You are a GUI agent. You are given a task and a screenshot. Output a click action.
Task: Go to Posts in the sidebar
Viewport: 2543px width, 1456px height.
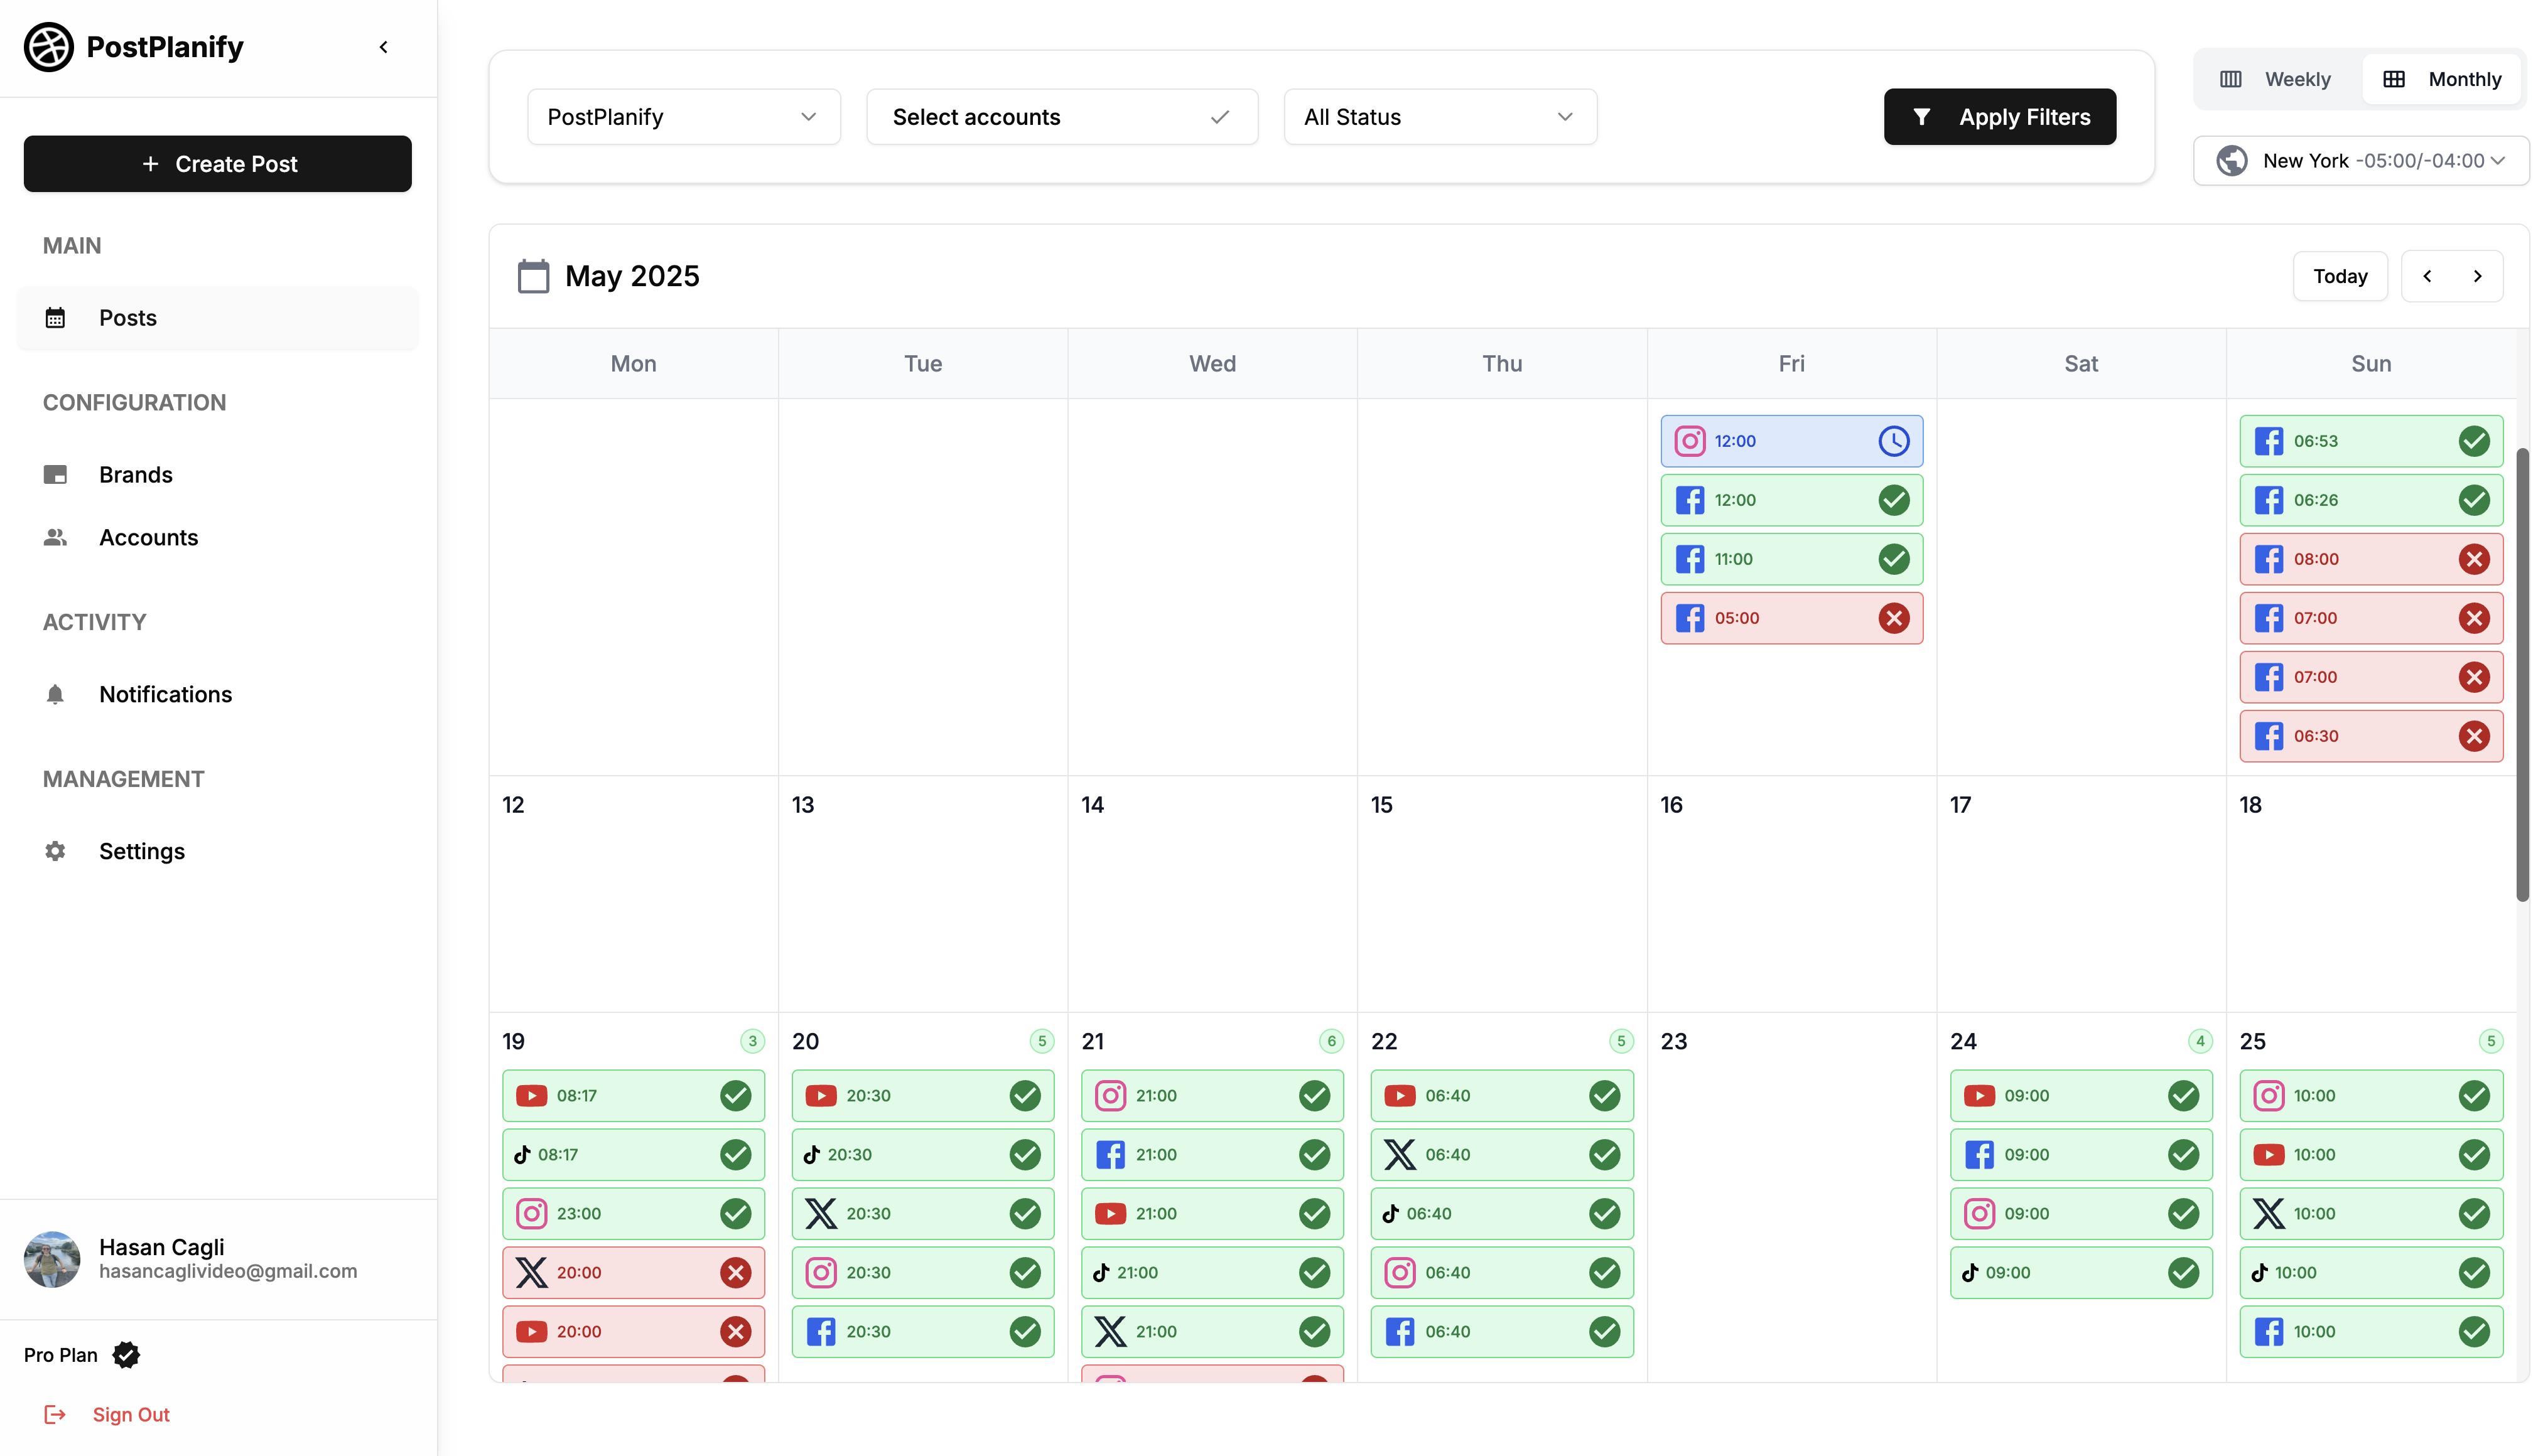[x=127, y=318]
